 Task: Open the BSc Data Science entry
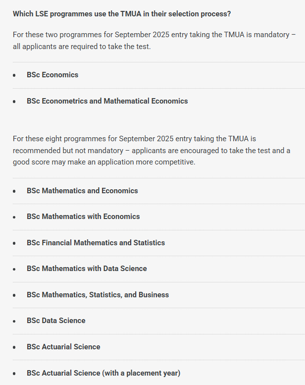click(x=56, y=321)
